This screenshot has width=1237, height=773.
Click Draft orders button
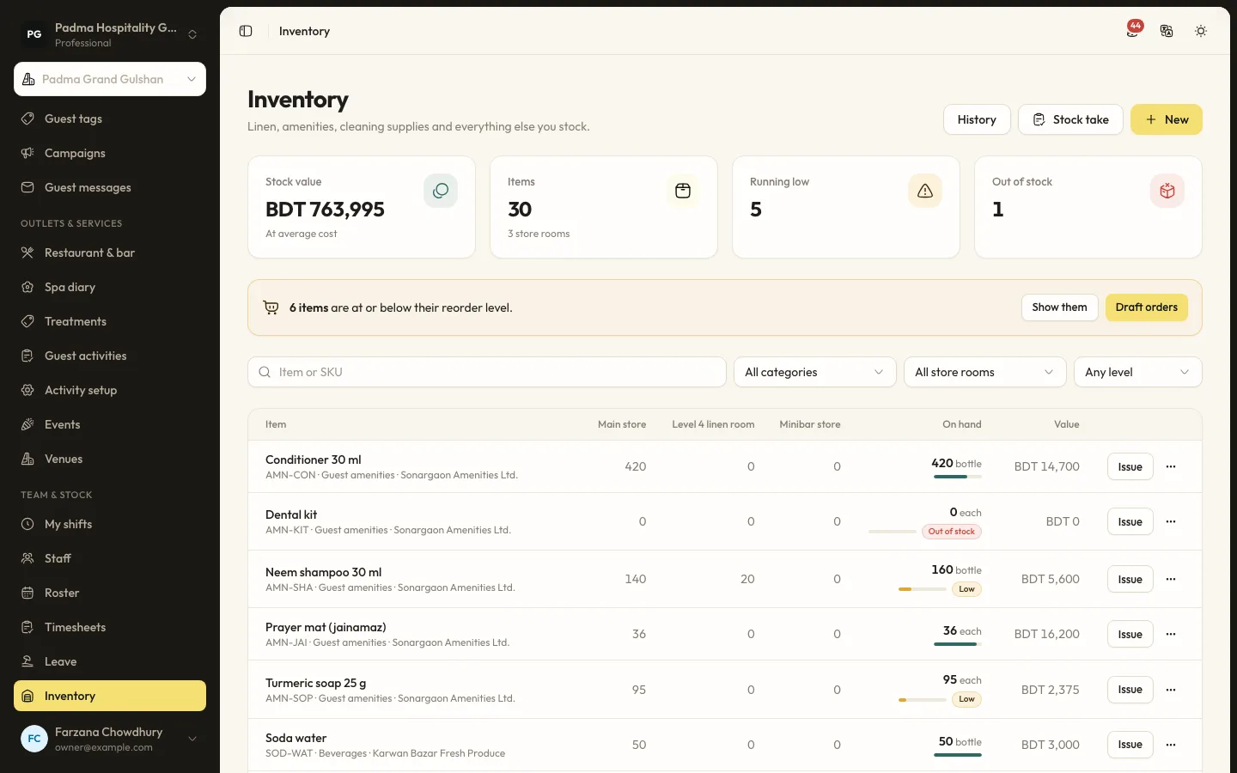click(x=1146, y=307)
